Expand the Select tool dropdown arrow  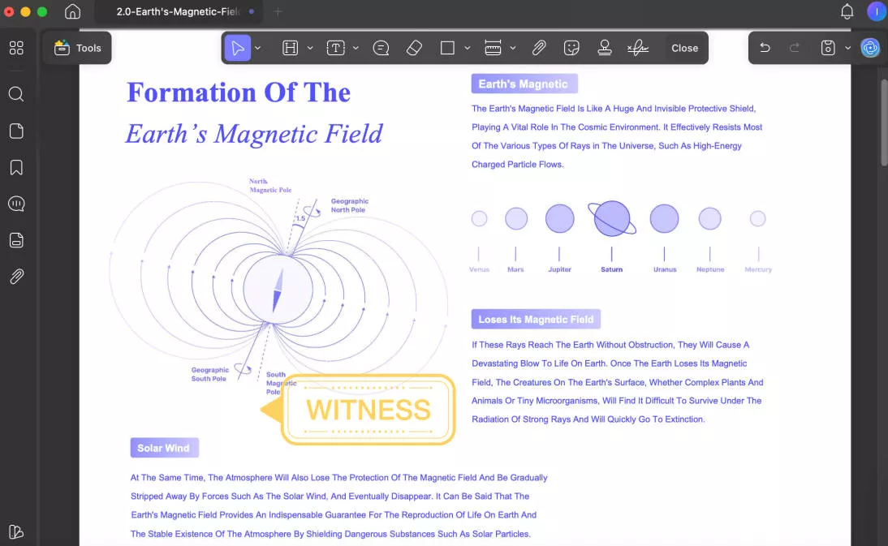pos(257,48)
